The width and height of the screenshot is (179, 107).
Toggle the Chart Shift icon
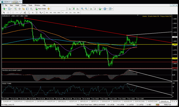[x=95, y=9]
